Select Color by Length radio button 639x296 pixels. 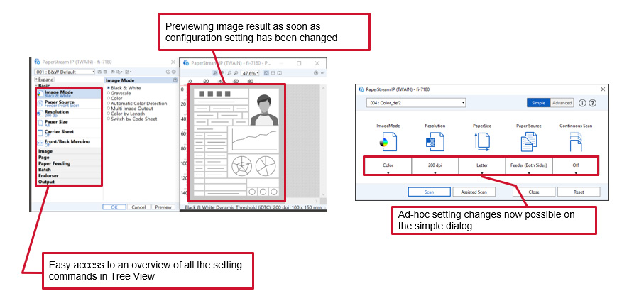pyautogui.click(x=109, y=114)
